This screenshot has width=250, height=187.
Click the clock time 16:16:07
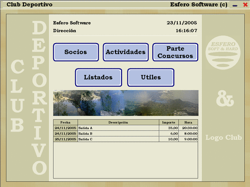186,31
